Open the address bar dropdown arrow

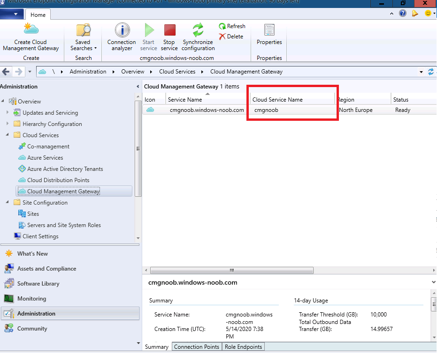point(421,72)
